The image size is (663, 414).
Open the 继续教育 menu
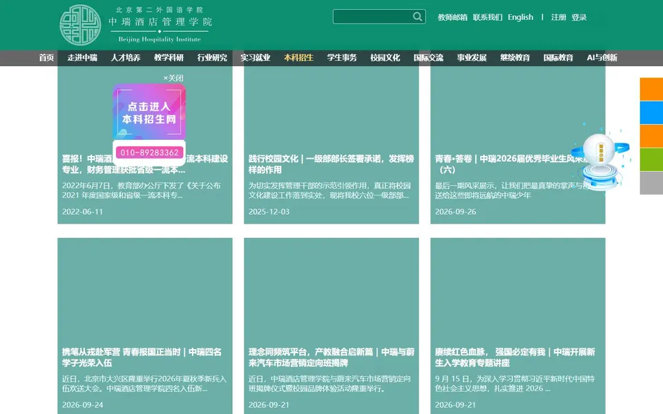coord(515,58)
